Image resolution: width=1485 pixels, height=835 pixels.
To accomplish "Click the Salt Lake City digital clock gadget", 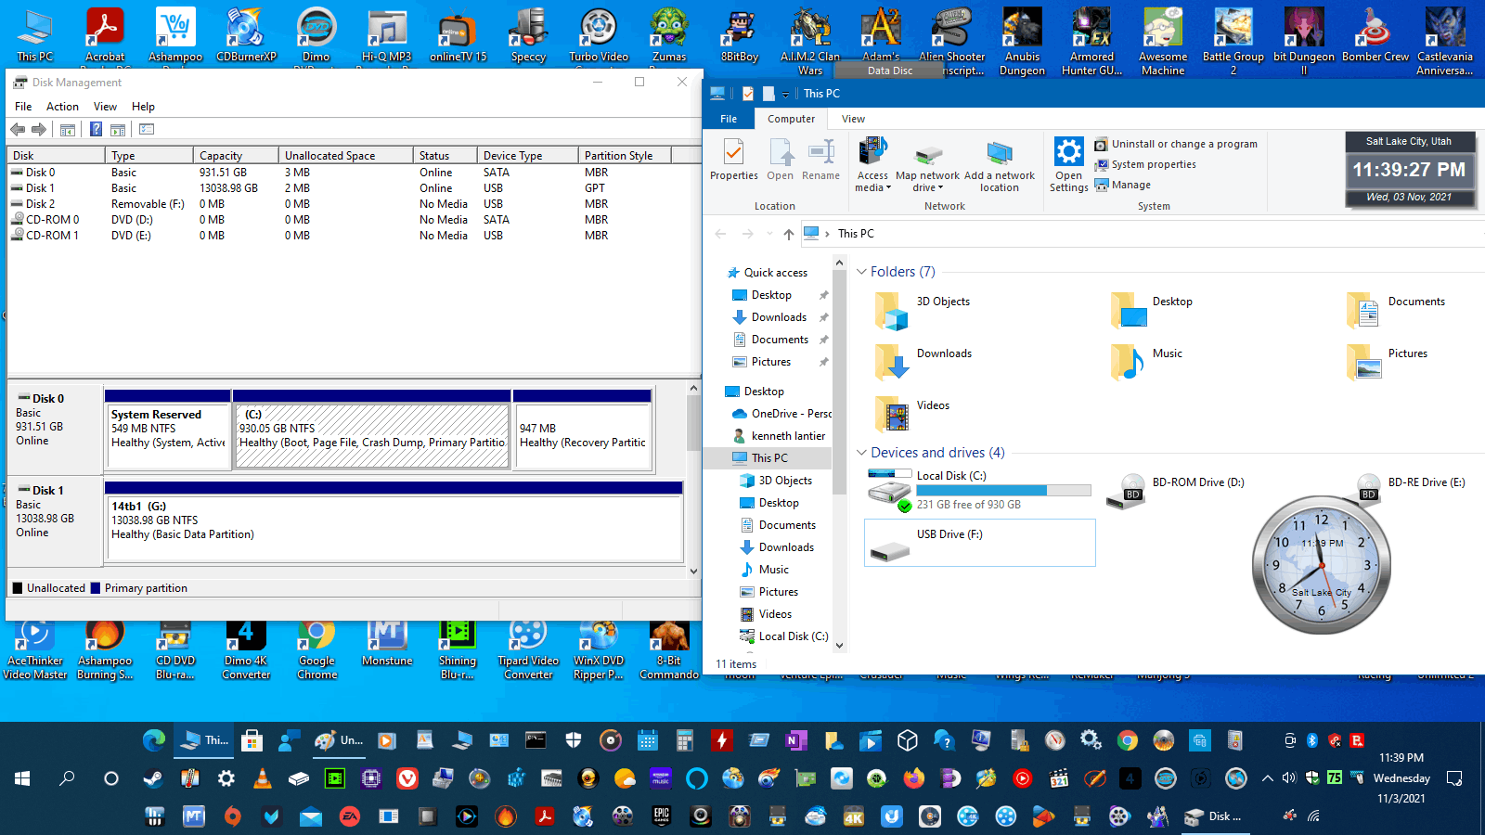I will click(x=1408, y=170).
